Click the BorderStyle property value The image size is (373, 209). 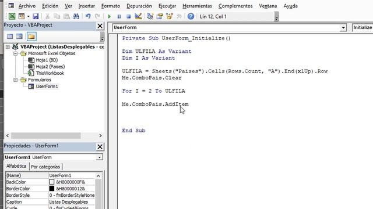click(x=72, y=195)
